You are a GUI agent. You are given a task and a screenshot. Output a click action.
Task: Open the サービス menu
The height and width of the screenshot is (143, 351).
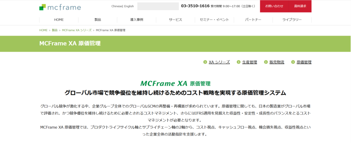pyautogui.click(x=175, y=20)
